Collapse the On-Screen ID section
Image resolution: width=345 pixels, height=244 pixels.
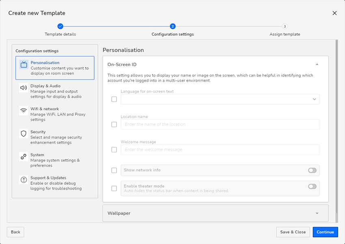pos(317,64)
